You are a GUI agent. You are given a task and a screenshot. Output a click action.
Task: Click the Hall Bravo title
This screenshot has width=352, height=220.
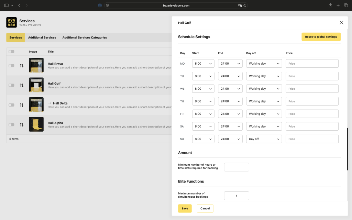[x=55, y=64]
